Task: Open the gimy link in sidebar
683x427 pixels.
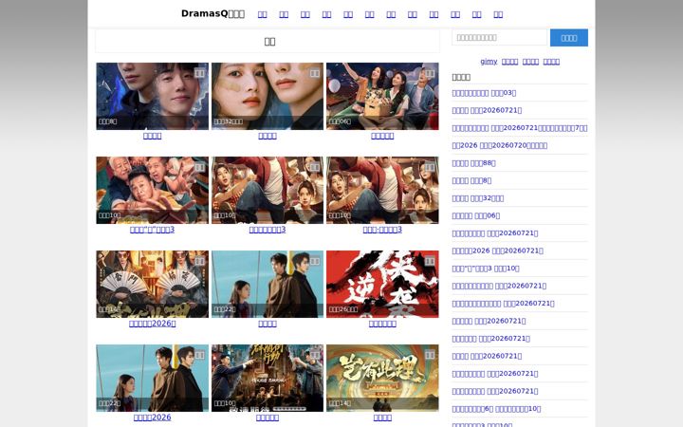Action: [489, 62]
